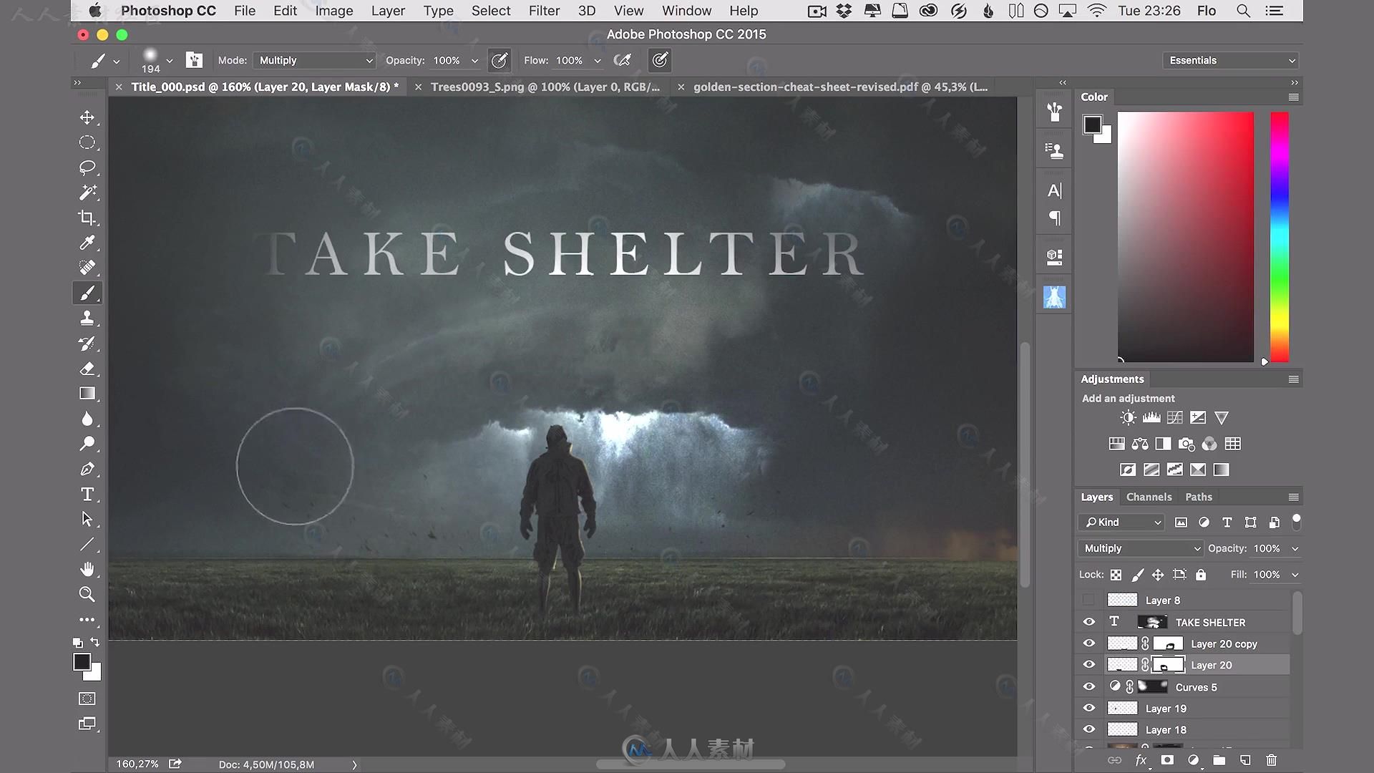Add a Curves adjustment
1374x773 pixels.
tap(1174, 418)
